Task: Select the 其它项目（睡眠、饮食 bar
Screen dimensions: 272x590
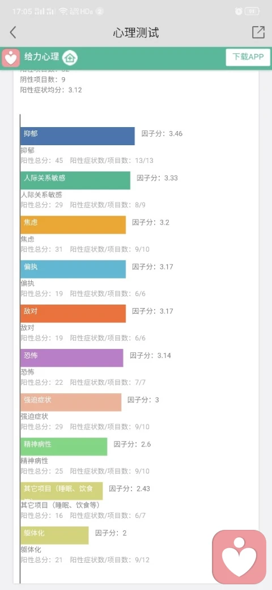Action: 61,491
